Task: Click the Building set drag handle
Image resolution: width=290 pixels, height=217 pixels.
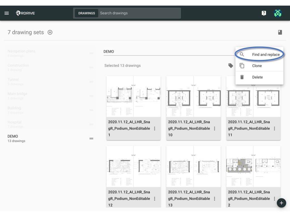Action: [x=91, y=110]
